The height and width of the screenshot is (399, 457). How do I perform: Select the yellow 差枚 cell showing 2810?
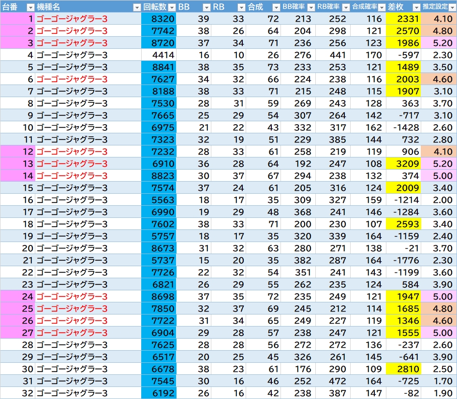pos(404,369)
